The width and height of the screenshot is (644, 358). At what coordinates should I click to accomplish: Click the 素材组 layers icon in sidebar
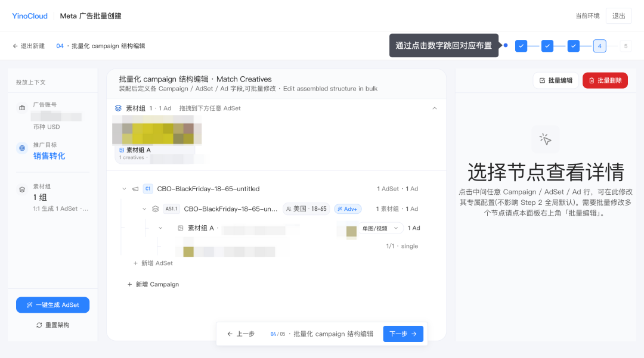tap(22, 189)
